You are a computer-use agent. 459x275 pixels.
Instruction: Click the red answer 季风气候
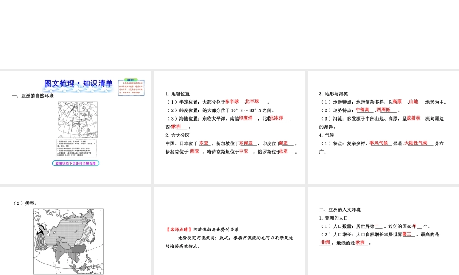[x=379, y=143]
